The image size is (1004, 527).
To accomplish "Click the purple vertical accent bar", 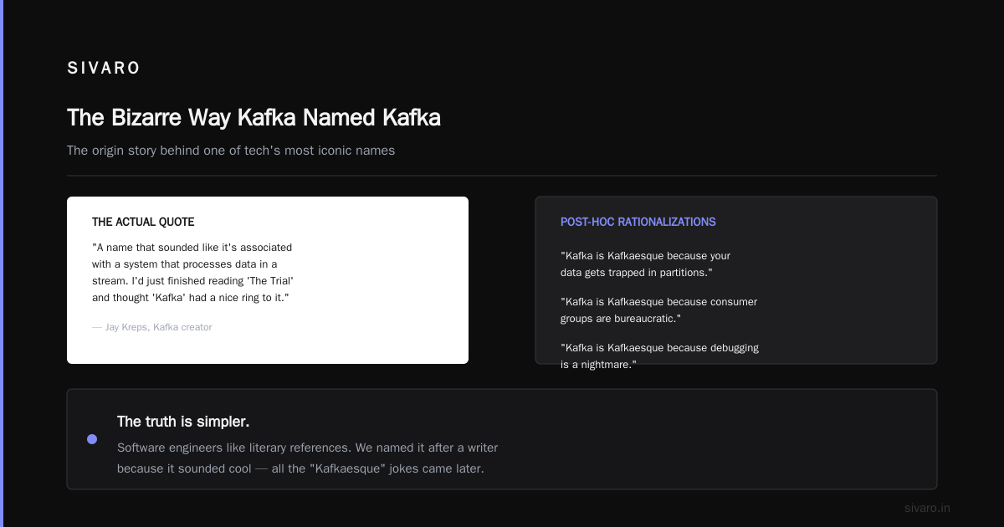I will 2,263.
